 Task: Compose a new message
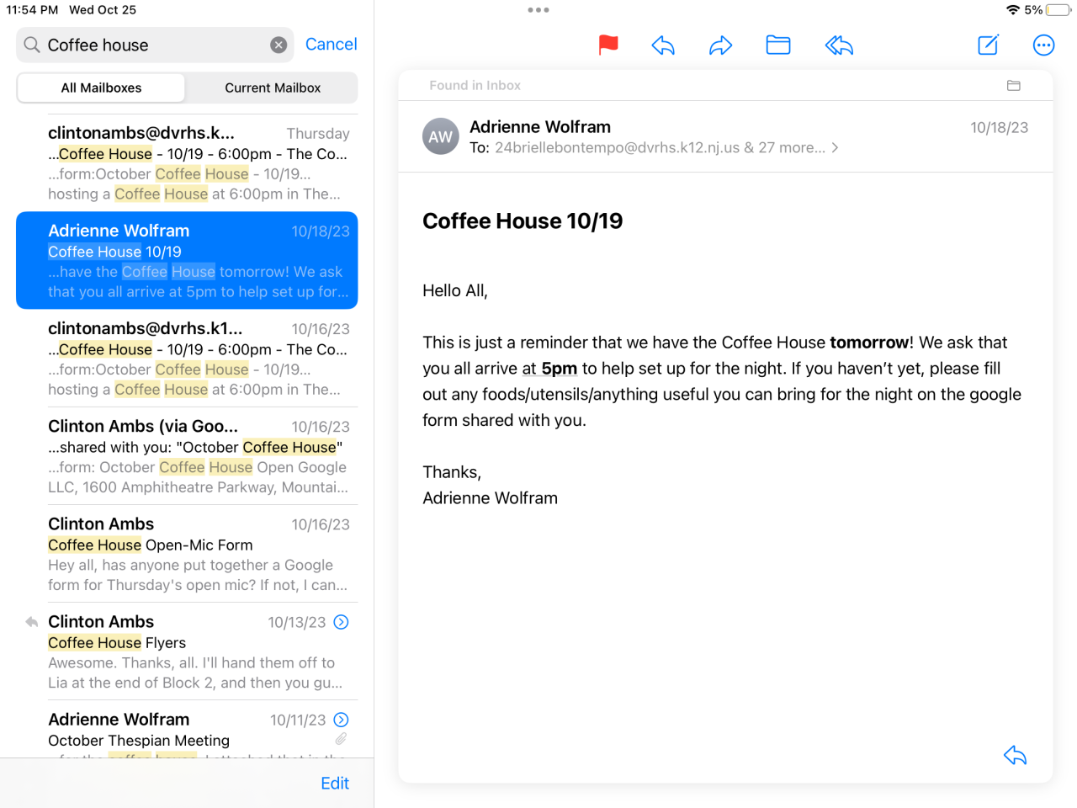click(x=989, y=45)
